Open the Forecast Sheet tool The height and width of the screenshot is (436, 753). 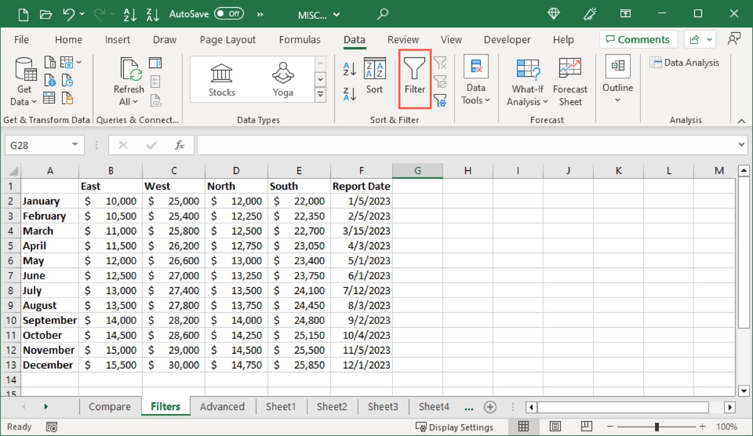coord(570,82)
